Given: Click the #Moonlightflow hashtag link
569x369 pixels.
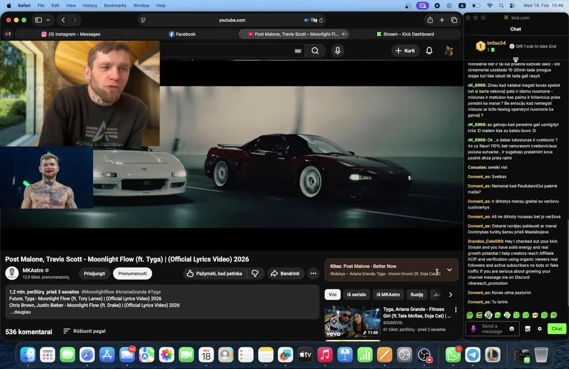Looking at the screenshot, I should click(x=97, y=292).
